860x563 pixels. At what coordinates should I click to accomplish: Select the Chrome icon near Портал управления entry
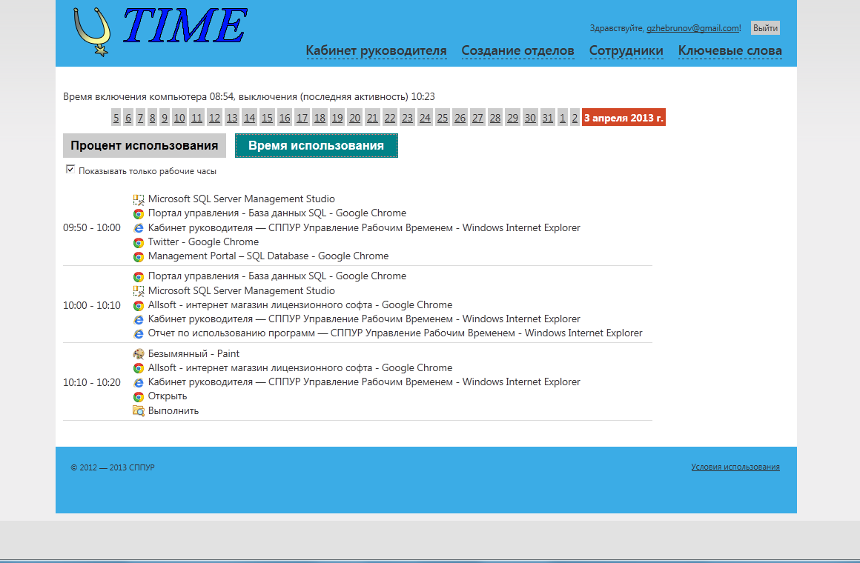pos(139,213)
